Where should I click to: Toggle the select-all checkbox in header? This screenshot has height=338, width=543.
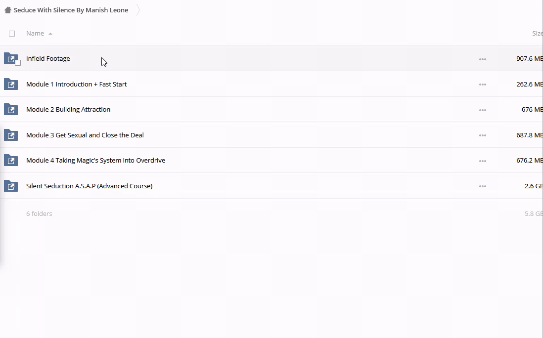(x=12, y=34)
